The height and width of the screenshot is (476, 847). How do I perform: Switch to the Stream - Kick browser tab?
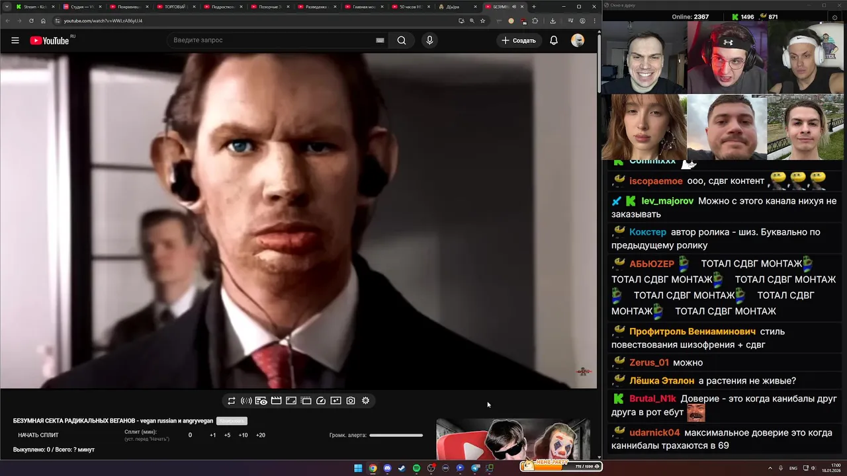tap(34, 7)
